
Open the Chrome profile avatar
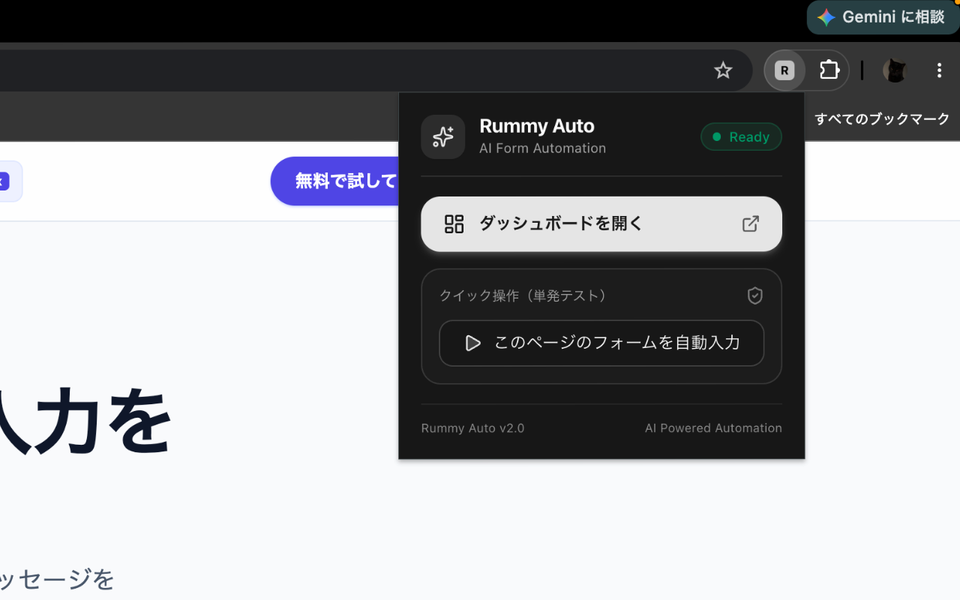click(x=894, y=70)
